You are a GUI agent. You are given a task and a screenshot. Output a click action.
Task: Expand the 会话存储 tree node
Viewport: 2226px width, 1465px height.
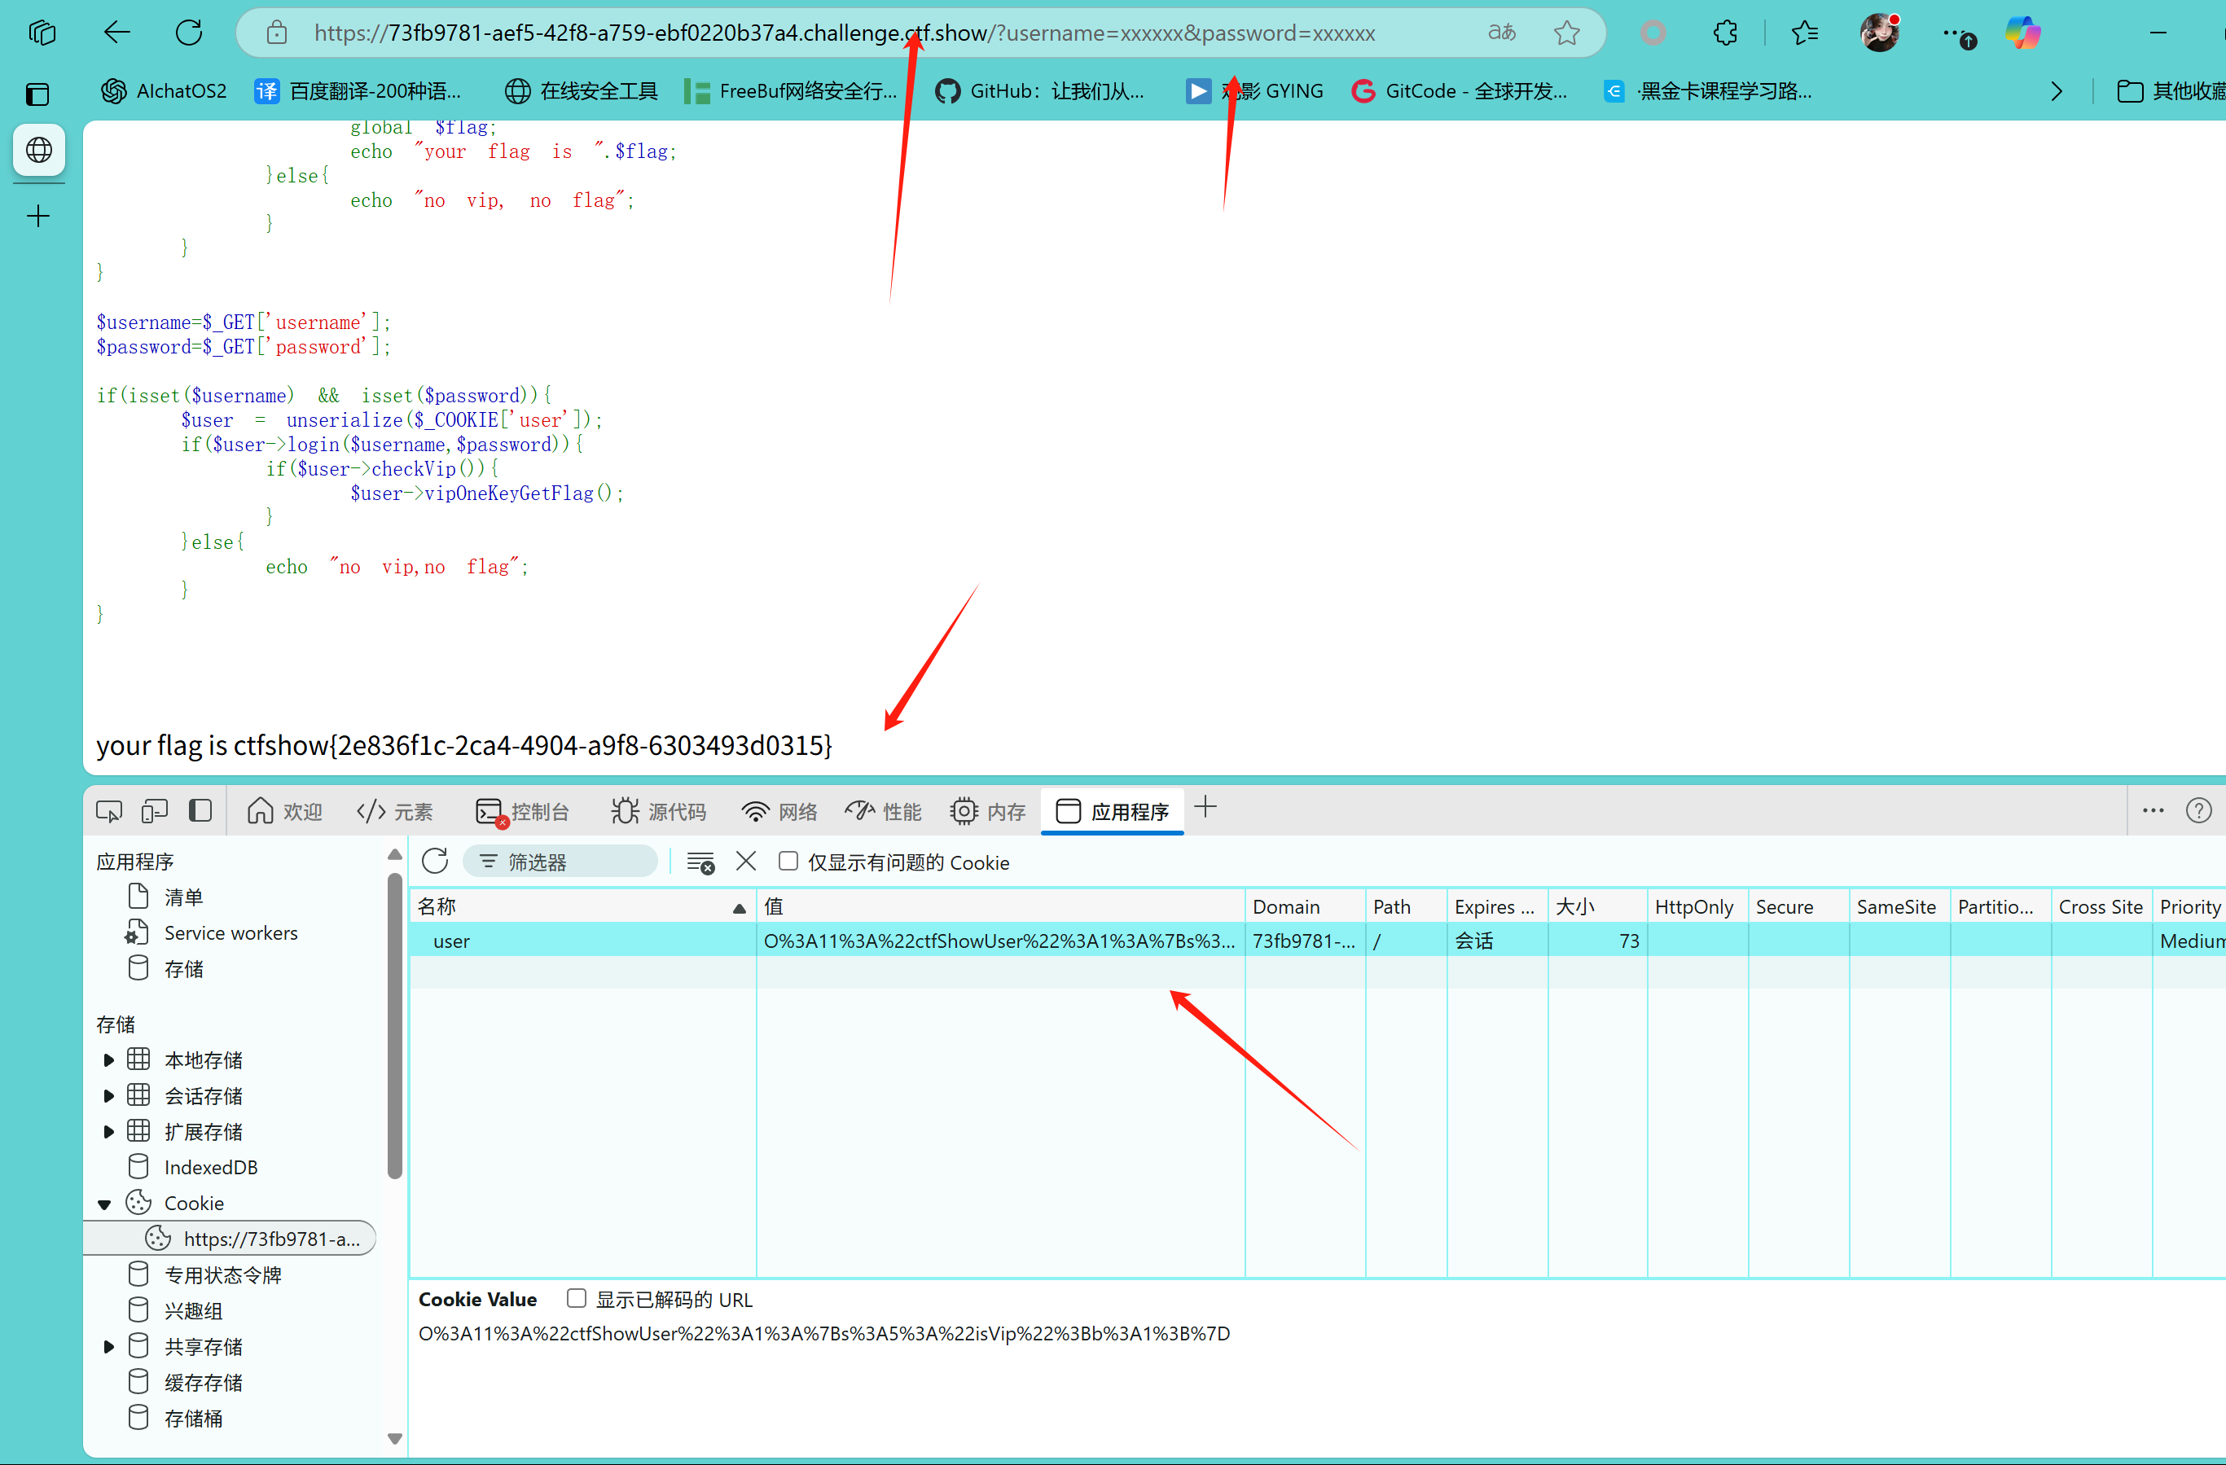pyautogui.click(x=108, y=1096)
